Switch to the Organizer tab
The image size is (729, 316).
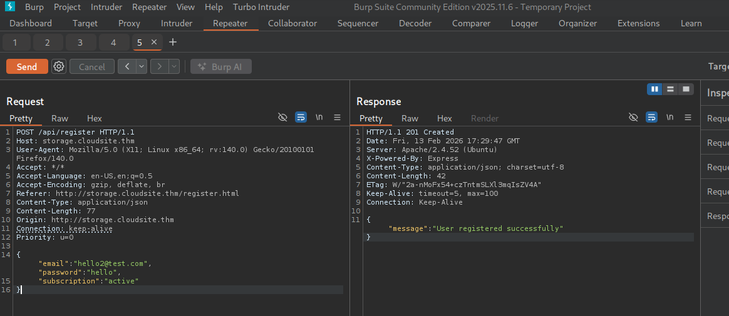[x=577, y=23]
